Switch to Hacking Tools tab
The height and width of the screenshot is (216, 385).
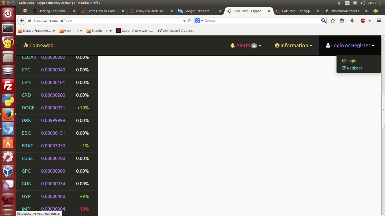(54, 11)
